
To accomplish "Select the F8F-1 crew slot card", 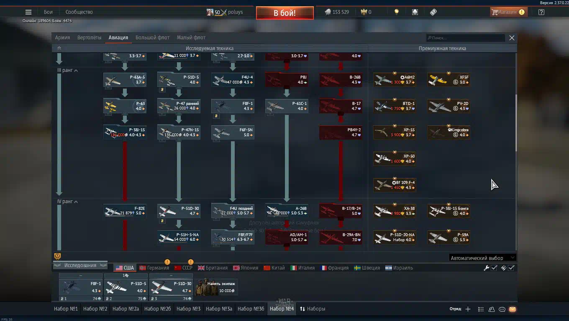I will [x=81, y=287].
